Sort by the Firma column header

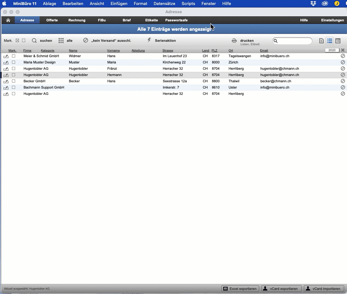coord(27,51)
